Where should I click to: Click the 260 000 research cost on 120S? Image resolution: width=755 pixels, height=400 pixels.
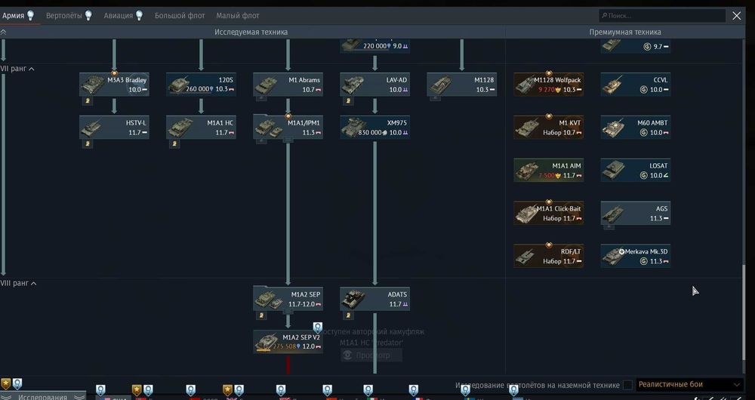point(197,90)
